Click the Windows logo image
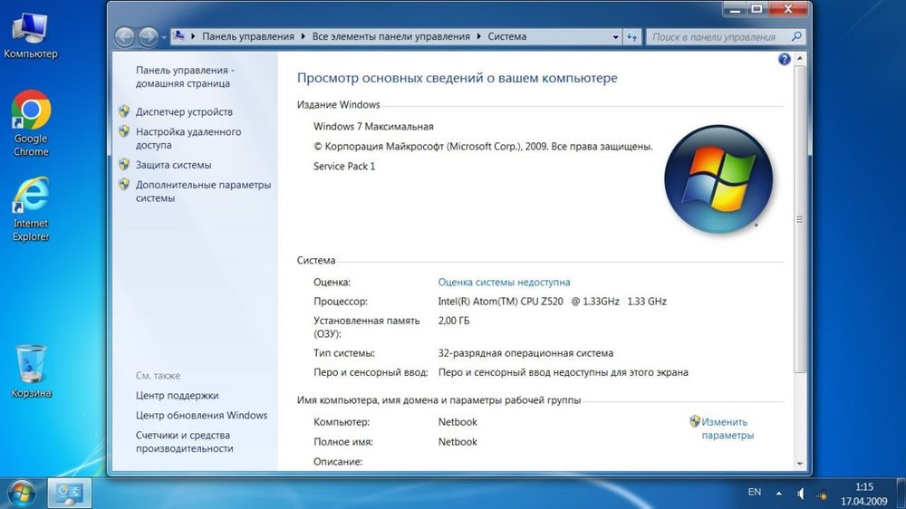Screen dimensions: 906x509 tap(718, 179)
